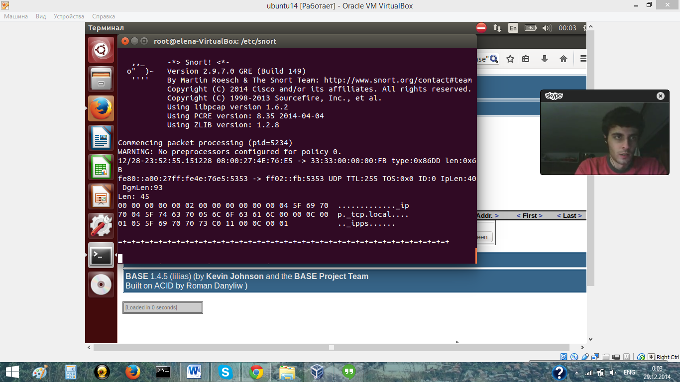This screenshot has width=680, height=382.
Task: Click VirtualBox USB devices status icon
Action: coord(585,357)
